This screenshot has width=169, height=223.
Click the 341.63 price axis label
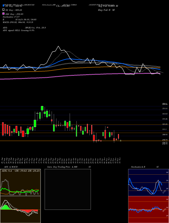165,114
